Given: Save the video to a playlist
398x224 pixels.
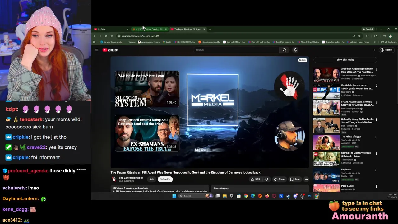Looking at the screenshot, I should tap(295, 179).
